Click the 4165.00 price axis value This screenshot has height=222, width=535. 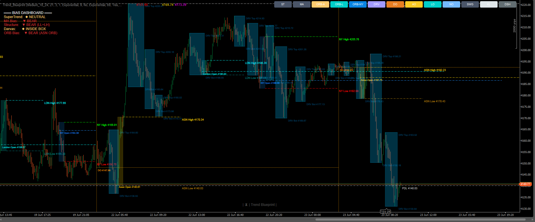tap(526, 129)
